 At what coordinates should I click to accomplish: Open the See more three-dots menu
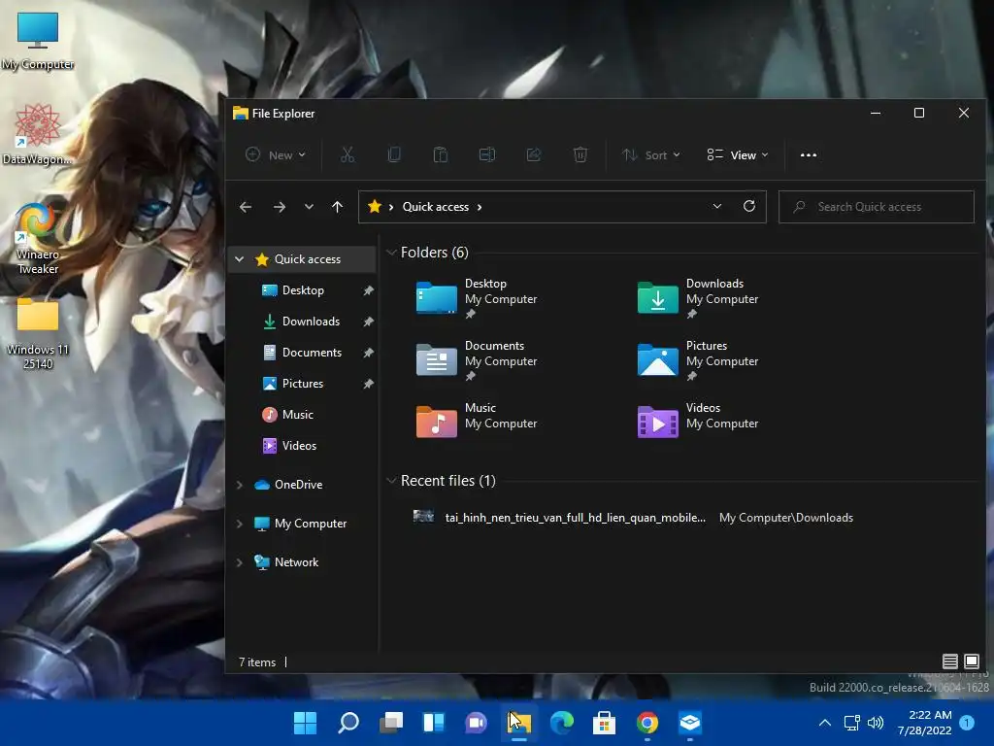pyautogui.click(x=809, y=154)
